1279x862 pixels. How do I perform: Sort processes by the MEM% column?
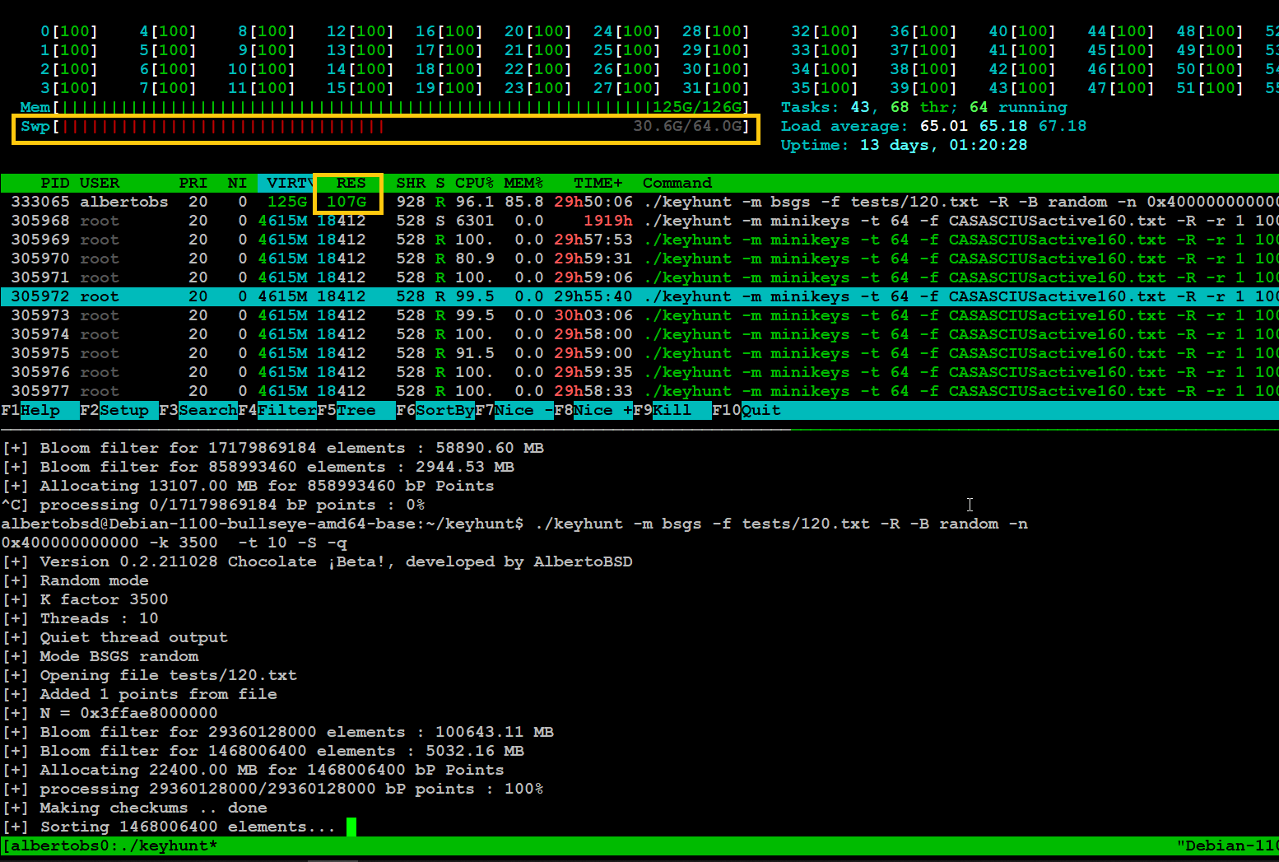pyautogui.click(x=523, y=183)
